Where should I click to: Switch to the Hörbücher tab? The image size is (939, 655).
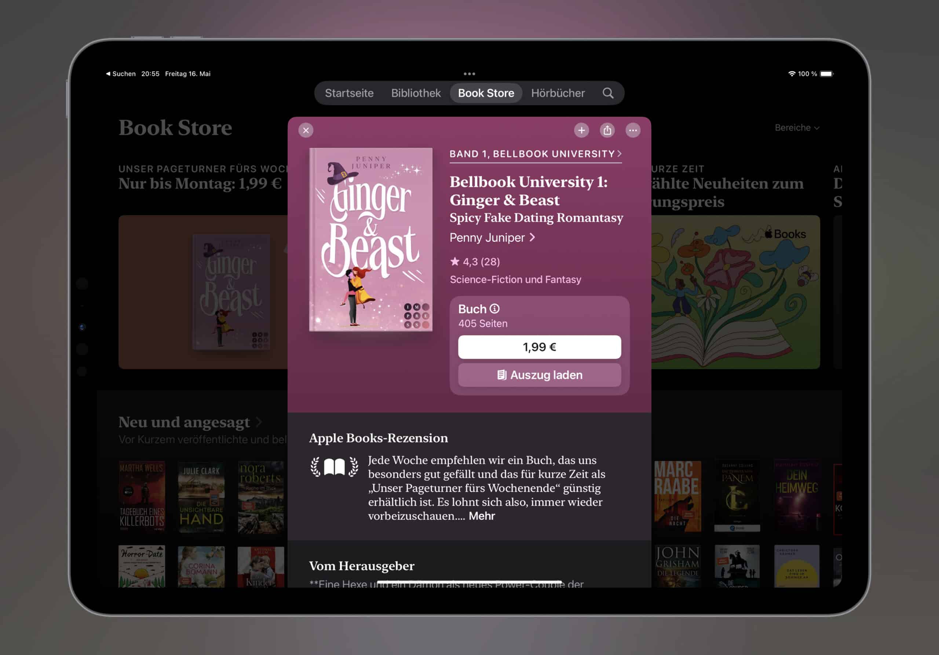558,93
